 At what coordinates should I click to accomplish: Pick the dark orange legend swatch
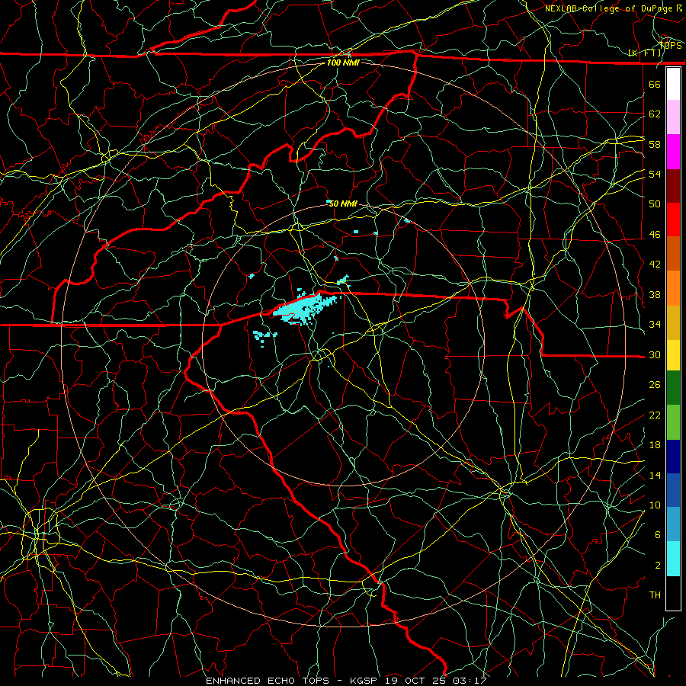(x=673, y=254)
